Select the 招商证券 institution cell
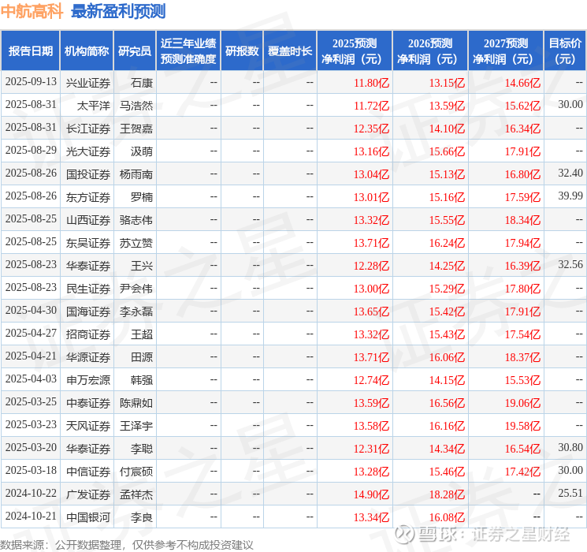Screen dimensions: 587x552 point(88,334)
